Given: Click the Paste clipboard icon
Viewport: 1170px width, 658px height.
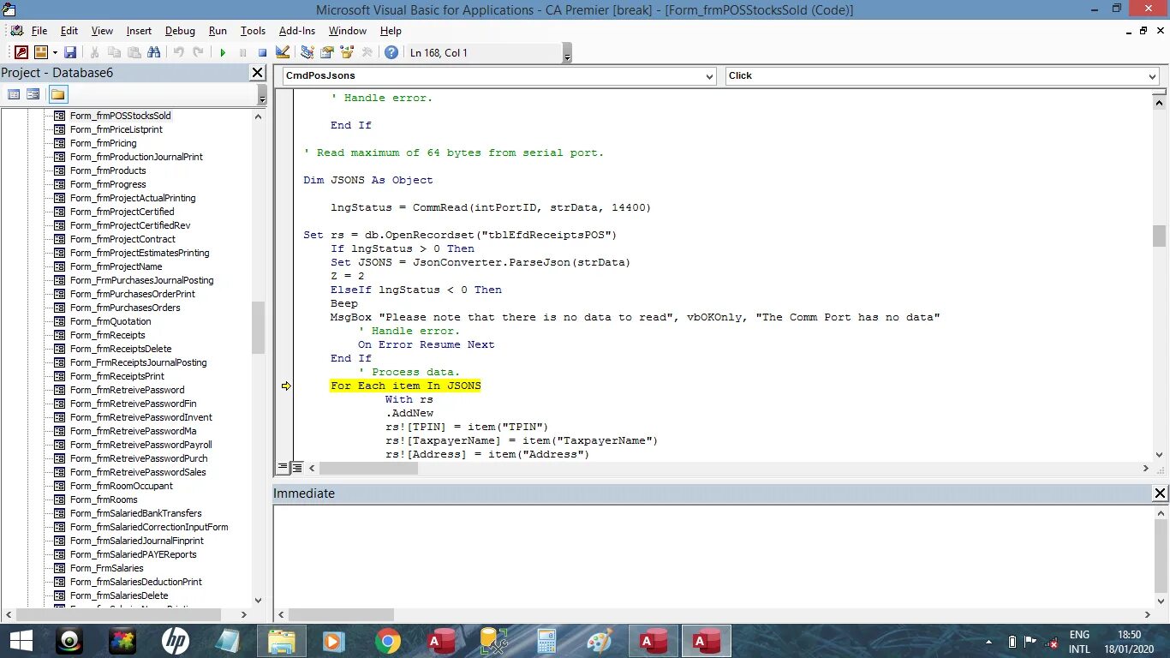Looking at the screenshot, I should pos(134,52).
